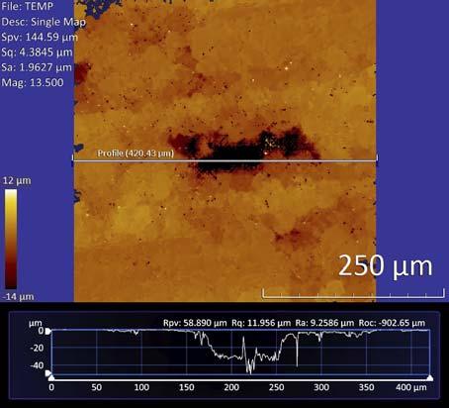Viewport: 449px width, 408px height.
Task: Click the Ra: 9.2586 µm readout
Action: click(x=324, y=323)
